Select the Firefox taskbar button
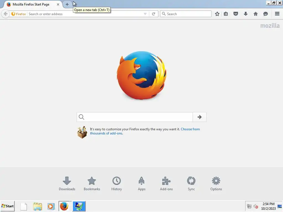 [x=65, y=206]
